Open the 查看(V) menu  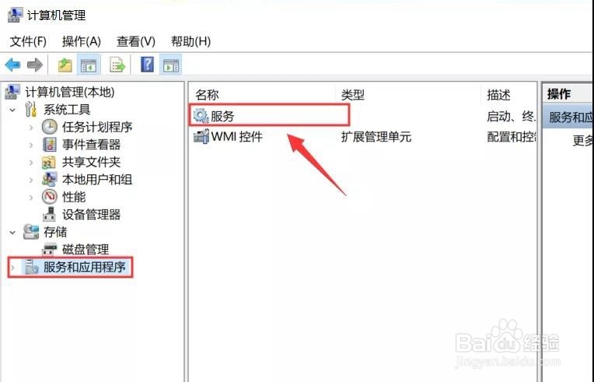coord(136,41)
